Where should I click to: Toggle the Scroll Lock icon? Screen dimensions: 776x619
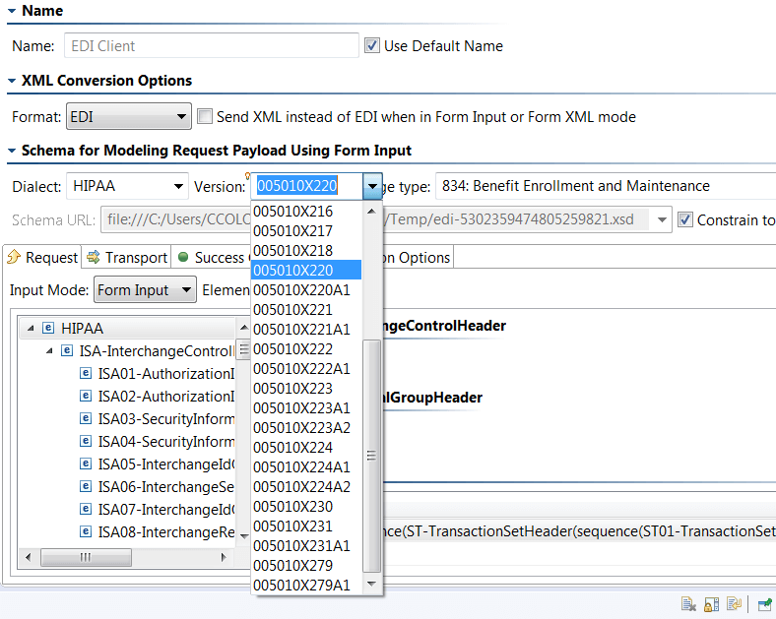pos(711,604)
